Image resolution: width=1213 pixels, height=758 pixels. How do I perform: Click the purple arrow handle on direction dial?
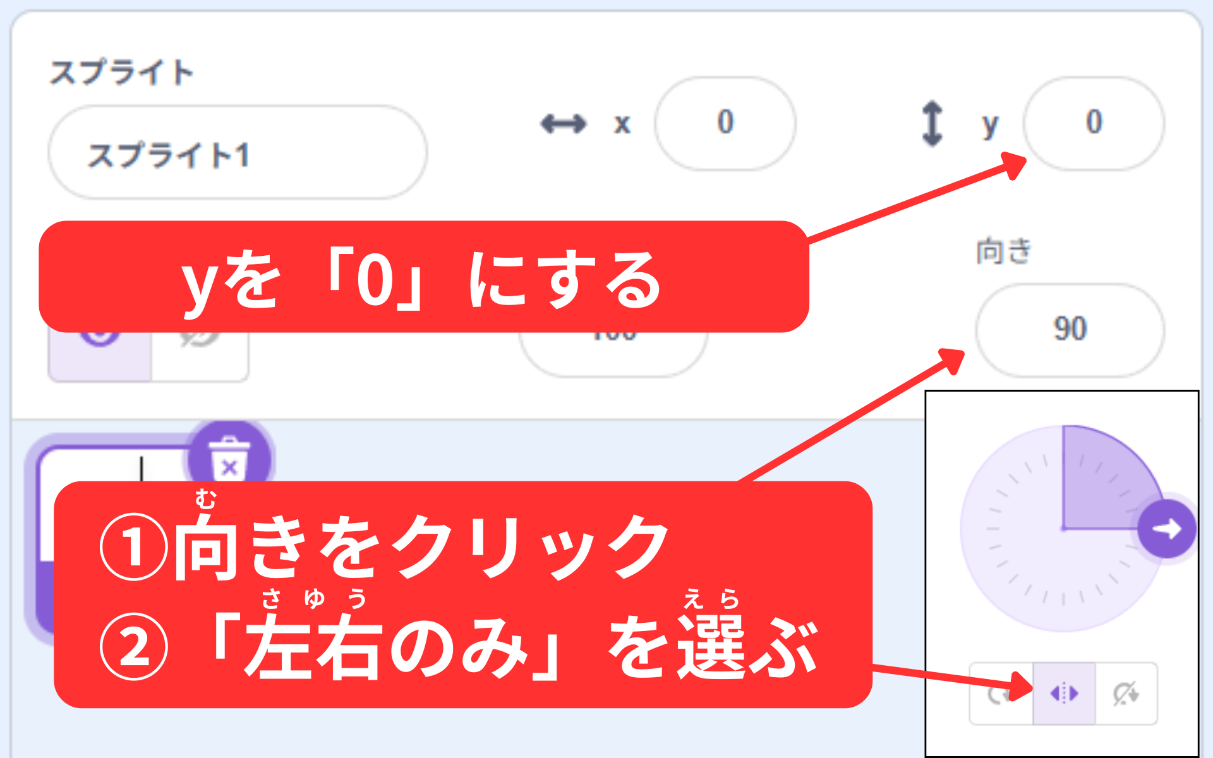pos(1166,529)
